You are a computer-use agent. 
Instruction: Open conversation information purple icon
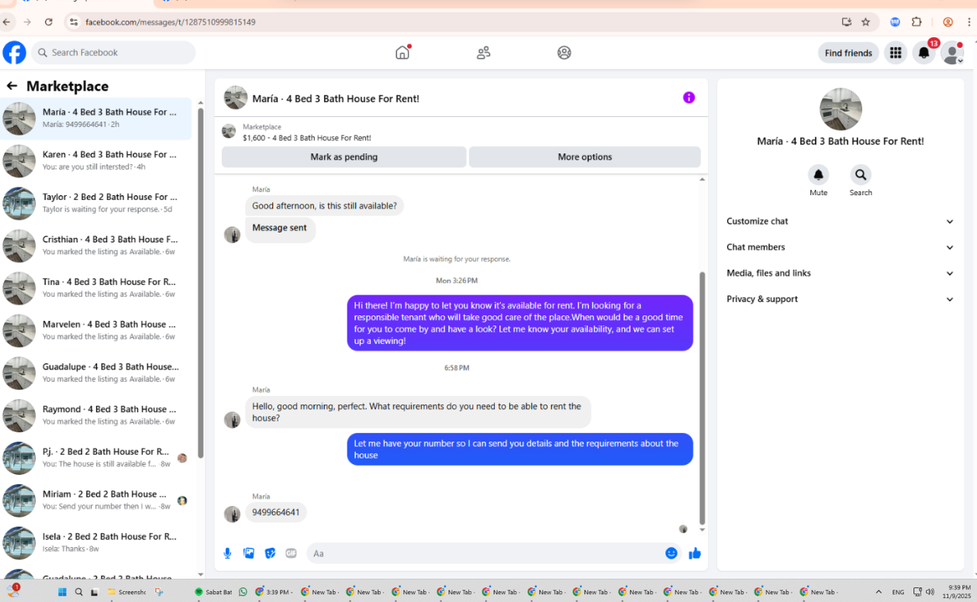coord(689,98)
